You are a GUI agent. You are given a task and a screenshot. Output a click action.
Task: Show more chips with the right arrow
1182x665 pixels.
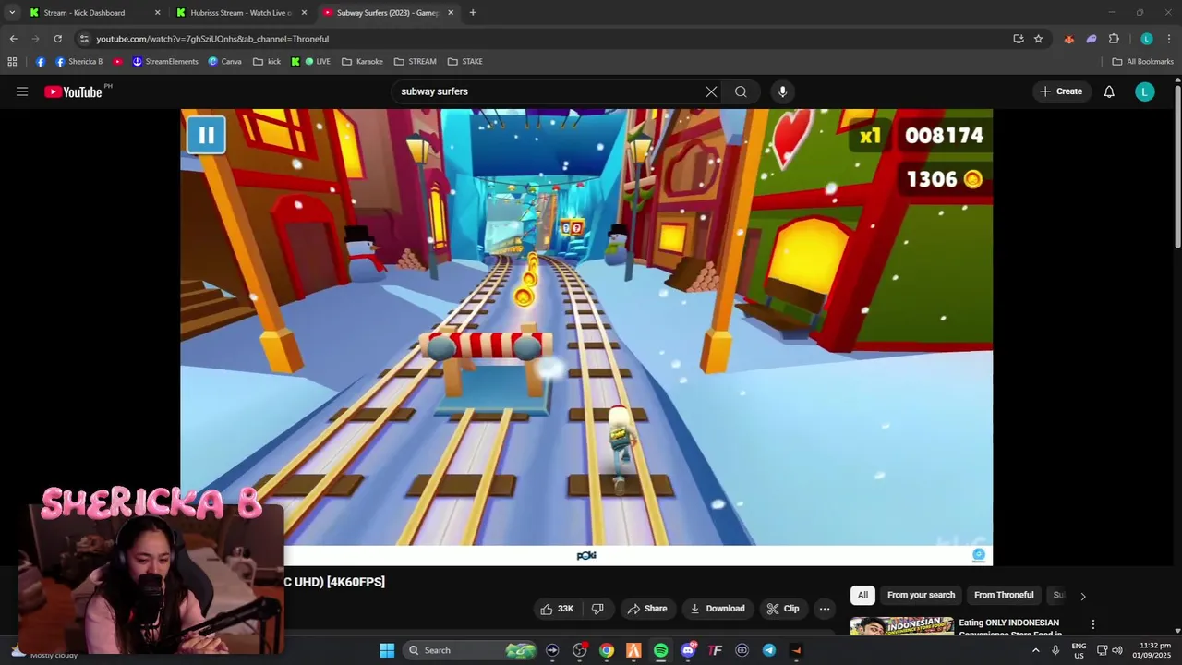pos(1082,596)
